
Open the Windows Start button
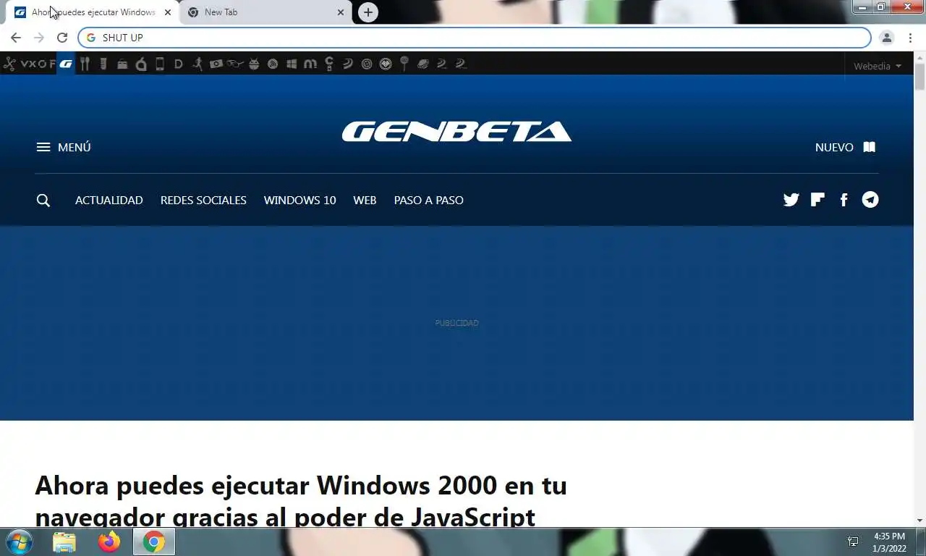(19, 542)
